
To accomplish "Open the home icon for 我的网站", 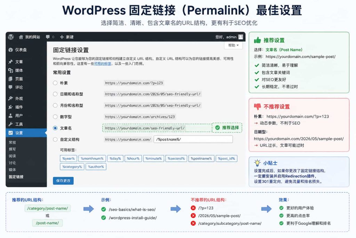I will pyautogui.click(x=21, y=37).
